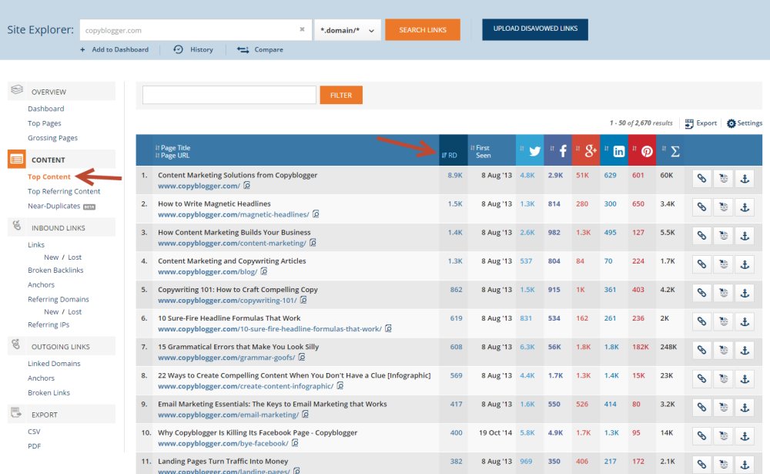The width and height of the screenshot is (770, 474).
Task: Go to Dashboard in Overview
Action: tap(45, 109)
